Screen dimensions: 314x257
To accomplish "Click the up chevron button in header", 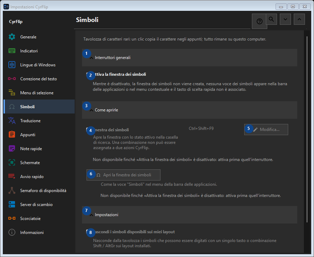I will (299, 19).
